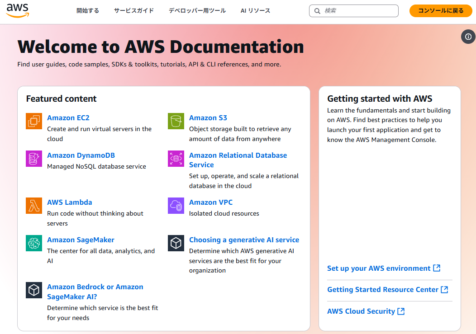Click the text 'Create and run virtual servers in the cloud'
This screenshot has height=334, width=476.
[x=99, y=134]
